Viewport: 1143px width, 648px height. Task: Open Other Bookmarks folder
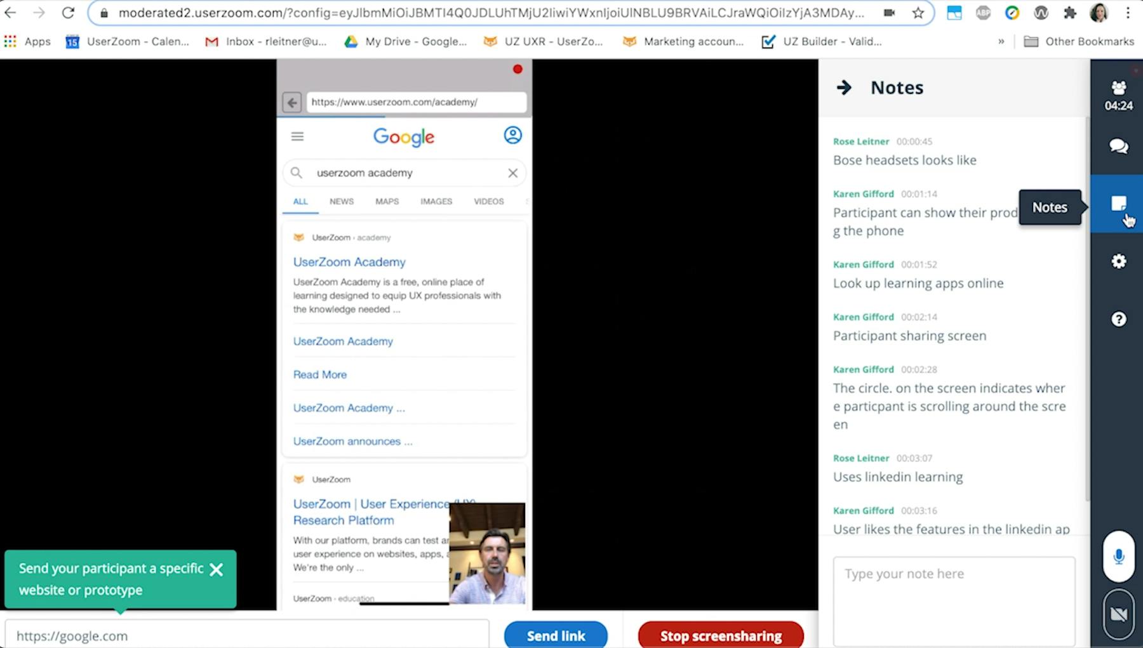[1079, 41]
